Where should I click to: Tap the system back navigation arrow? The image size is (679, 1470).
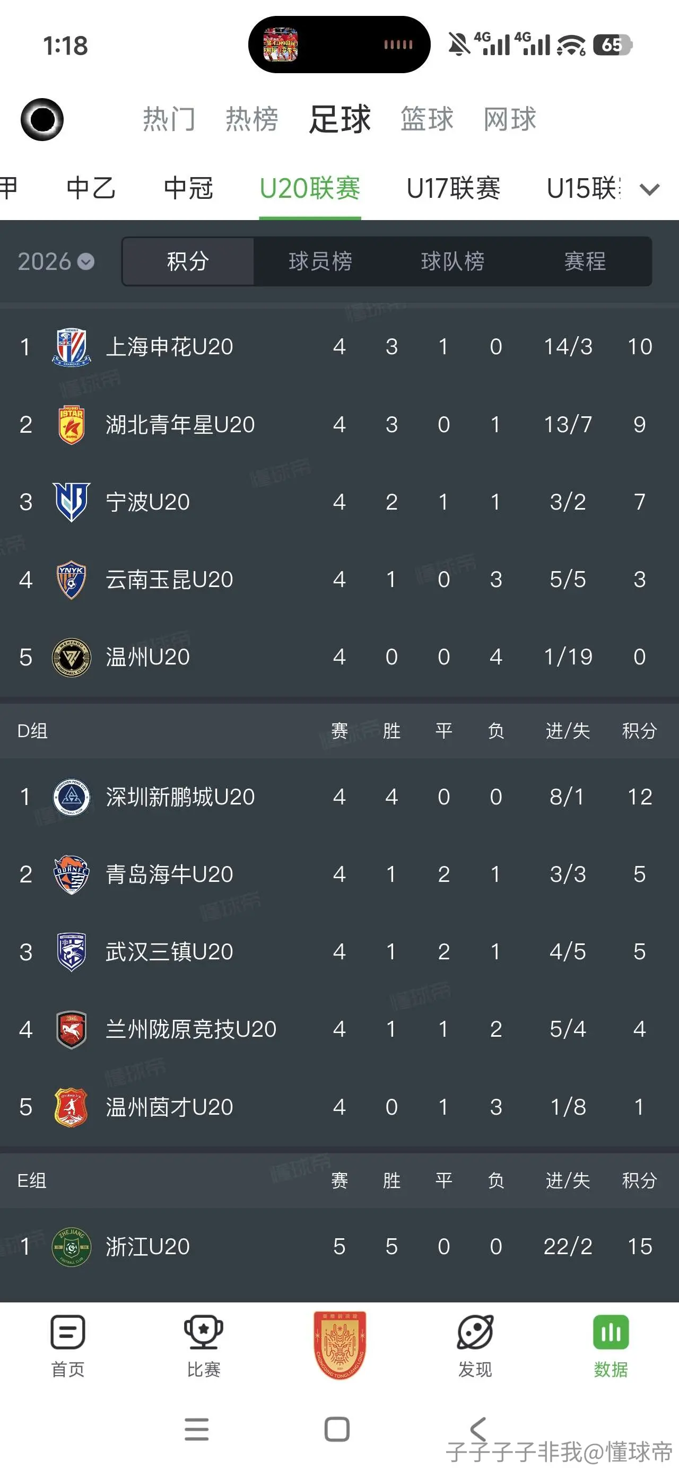pyautogui.click(x=478, y=1430)
